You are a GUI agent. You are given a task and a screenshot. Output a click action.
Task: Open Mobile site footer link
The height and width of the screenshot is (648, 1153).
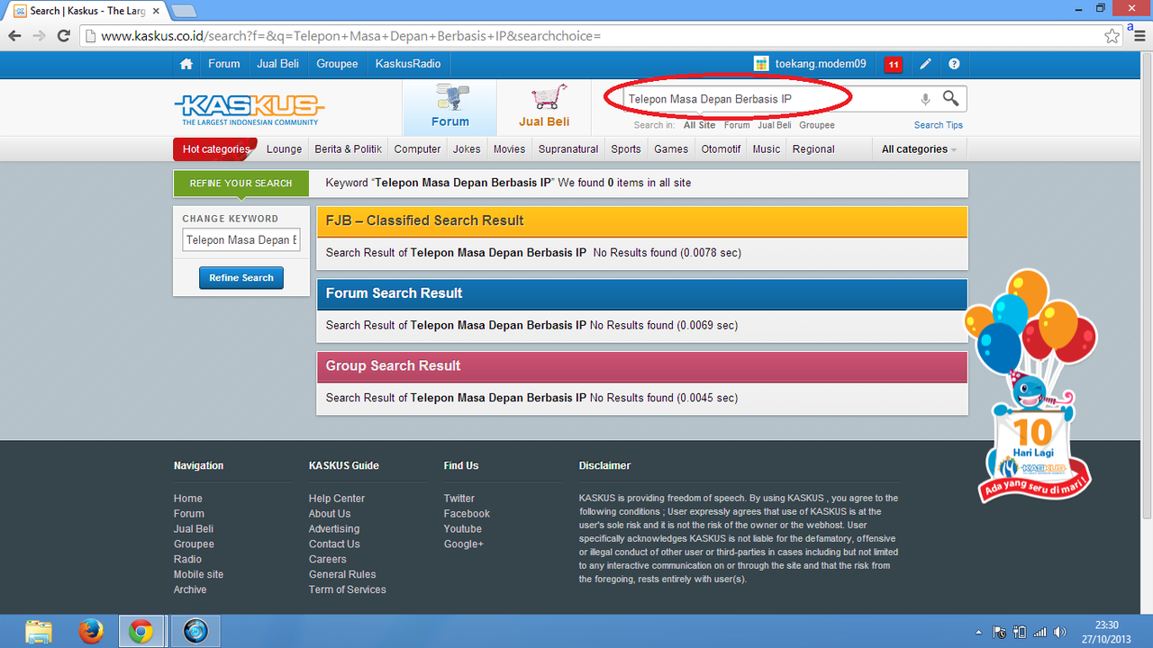coord(198,574)
